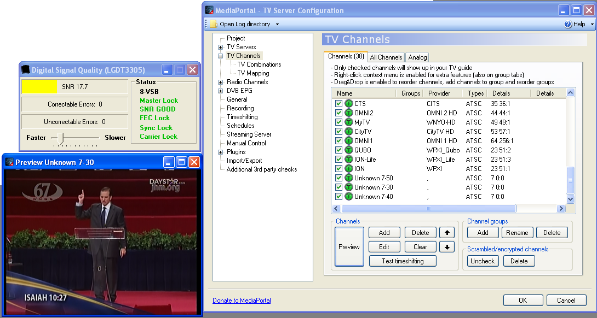Move channel up with the up arrow
Viewport: 597px width, 318px height.
coord(447,233)
